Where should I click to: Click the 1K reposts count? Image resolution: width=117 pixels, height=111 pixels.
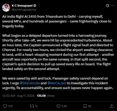coord(36,106)
